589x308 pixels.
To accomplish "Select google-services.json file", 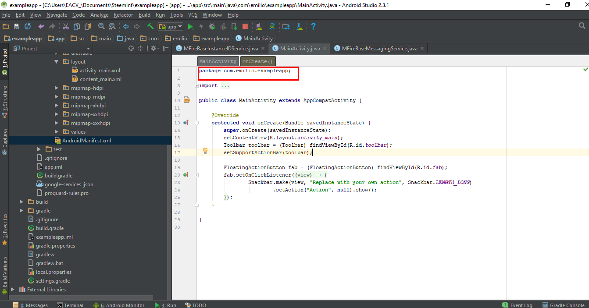I will [65, 184].
